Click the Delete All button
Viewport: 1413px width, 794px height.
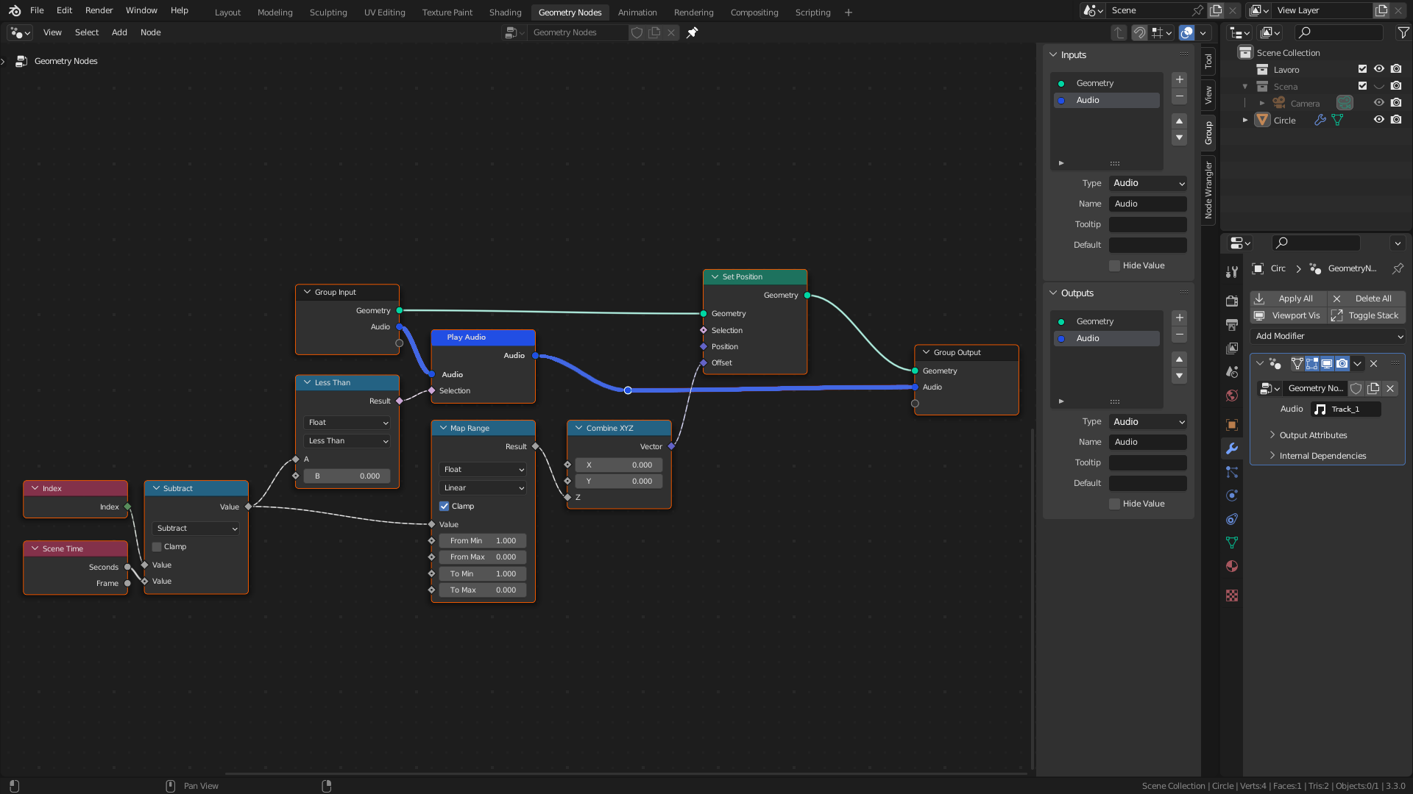point(1367,298)
